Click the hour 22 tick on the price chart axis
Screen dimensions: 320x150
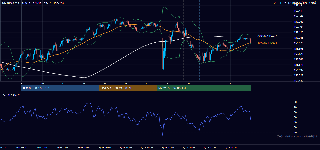point(168,83)
